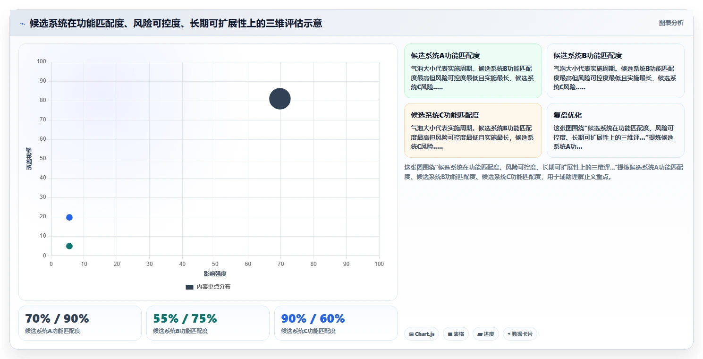The width and height of the screenshot is (703, 359).
Task: Click the y-axis tick label 80
Action: tap(43, 100)
